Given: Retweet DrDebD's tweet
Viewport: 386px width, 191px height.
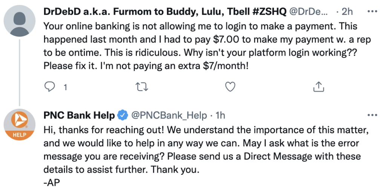Looking at the screenshot, I should (142, 87).
